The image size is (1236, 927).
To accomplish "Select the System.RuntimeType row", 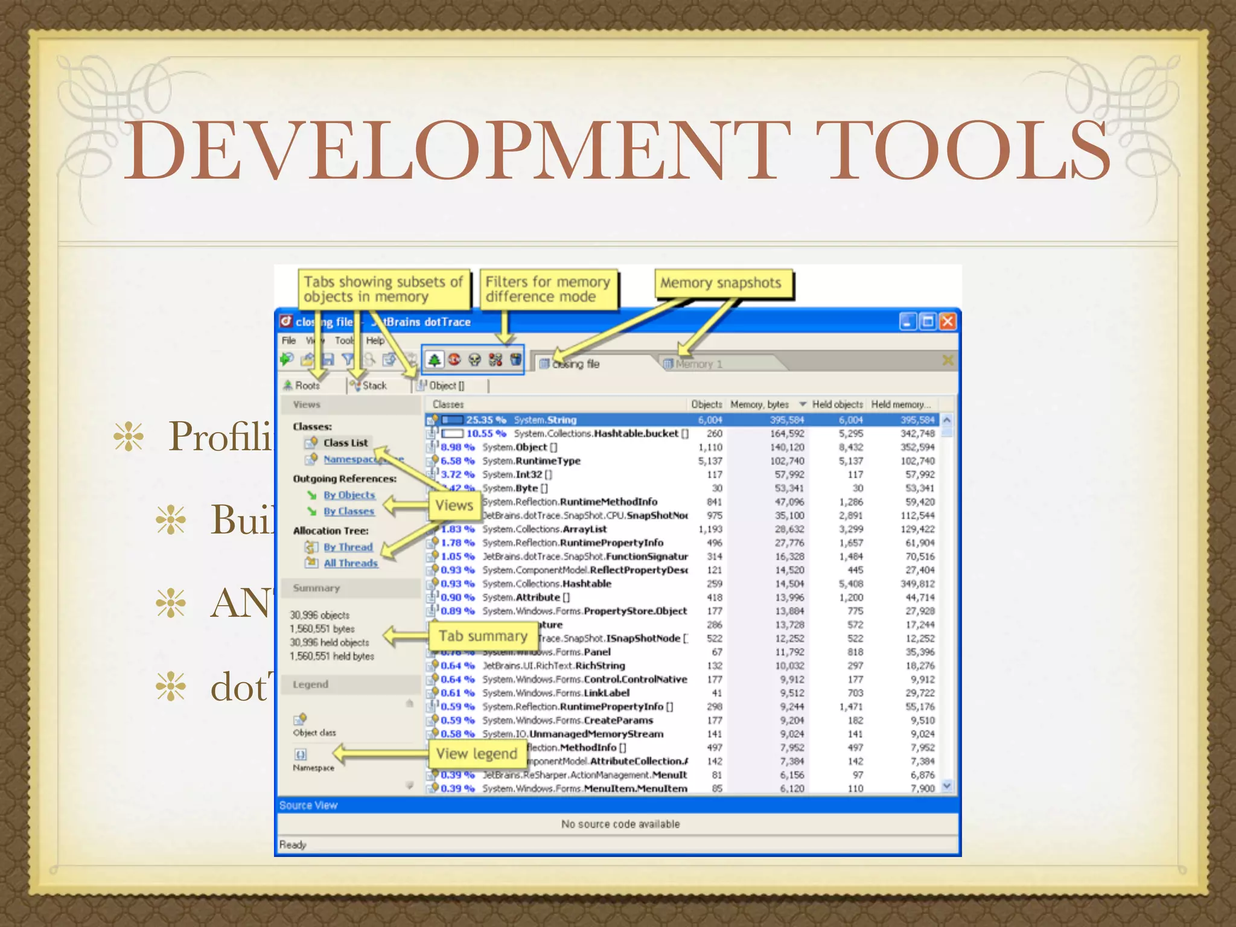I will click(682, 461).
